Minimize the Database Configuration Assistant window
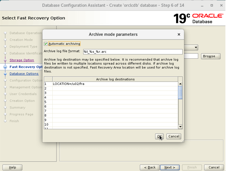Viewport: 226px width, 171px height. [x=204, y=5]
